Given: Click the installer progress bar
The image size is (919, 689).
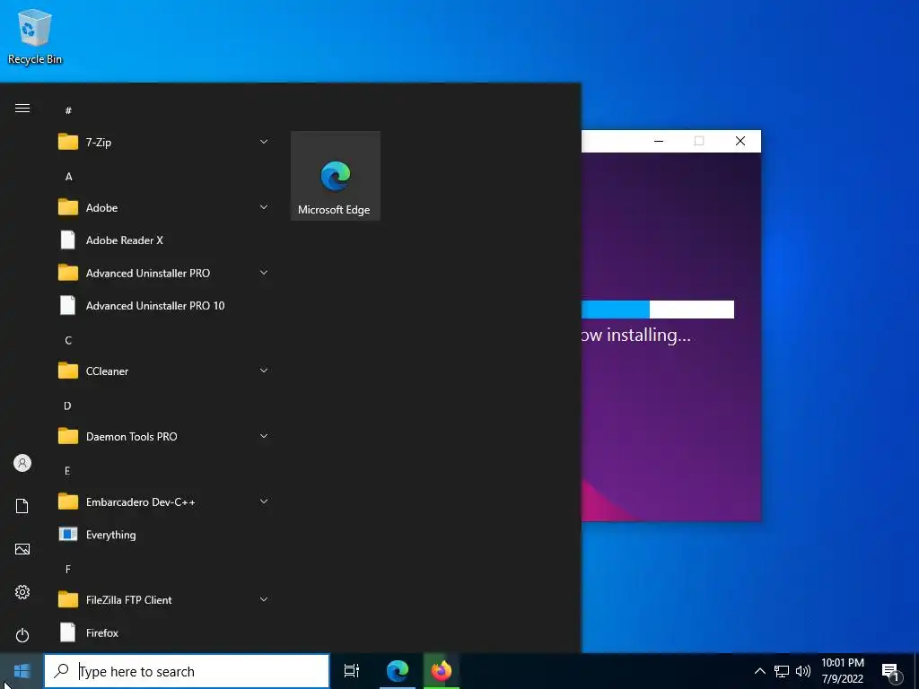Looking at the screenshot, I should (x=658, y=310).
